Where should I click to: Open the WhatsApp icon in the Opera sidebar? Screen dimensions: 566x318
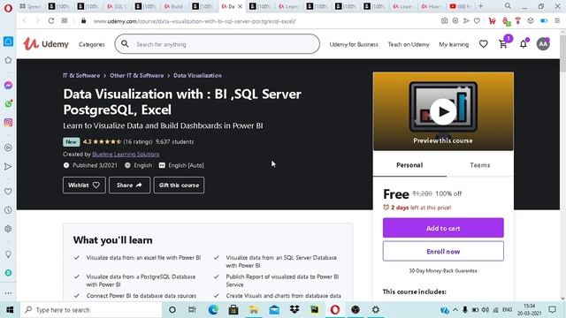pyautogui.click(x=8, y=104)
